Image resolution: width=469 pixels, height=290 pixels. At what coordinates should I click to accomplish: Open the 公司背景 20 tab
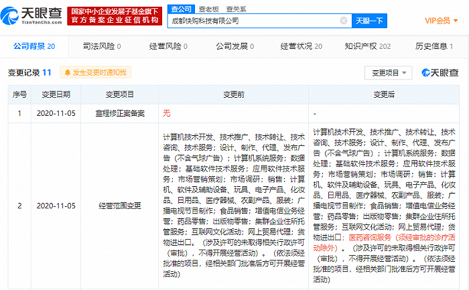coord(34,46)
